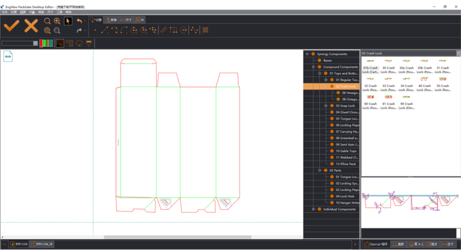The image size is (461, 250).
Task: Open the Synergy components panel tab
Action: (376, 244)
